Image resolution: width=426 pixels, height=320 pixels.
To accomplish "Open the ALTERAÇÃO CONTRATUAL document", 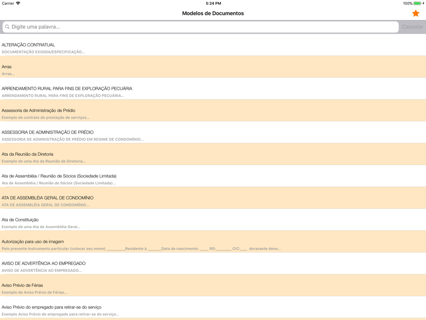I will pyautogui.click(x=213, y=45).
